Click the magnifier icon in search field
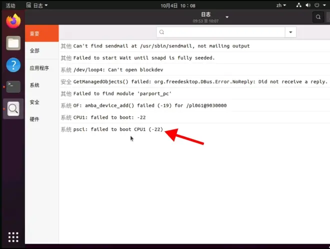 (161, 32)
